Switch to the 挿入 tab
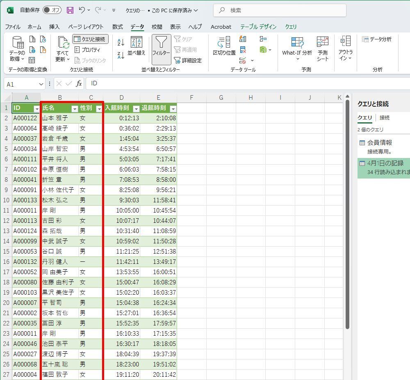Screen dimensions: 410x380 55,27
